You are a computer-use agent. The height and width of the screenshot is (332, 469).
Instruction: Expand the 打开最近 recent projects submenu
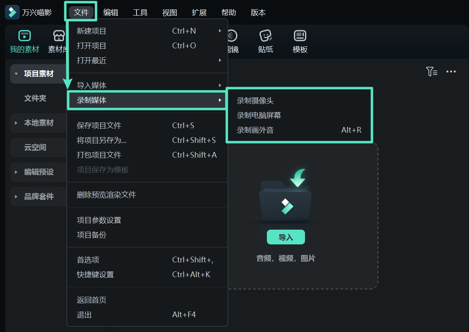click(220, 59)
